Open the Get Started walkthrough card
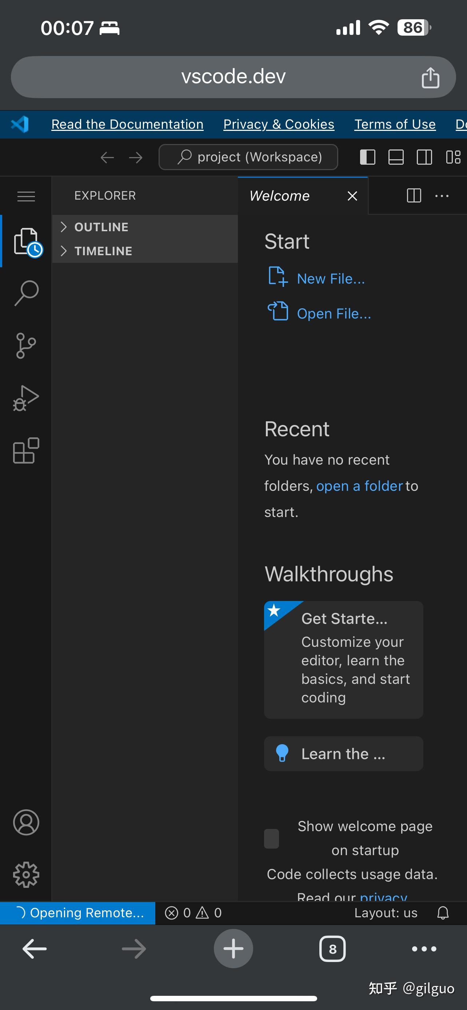This screenshot has height=1010, width=467. click(343, 660)
